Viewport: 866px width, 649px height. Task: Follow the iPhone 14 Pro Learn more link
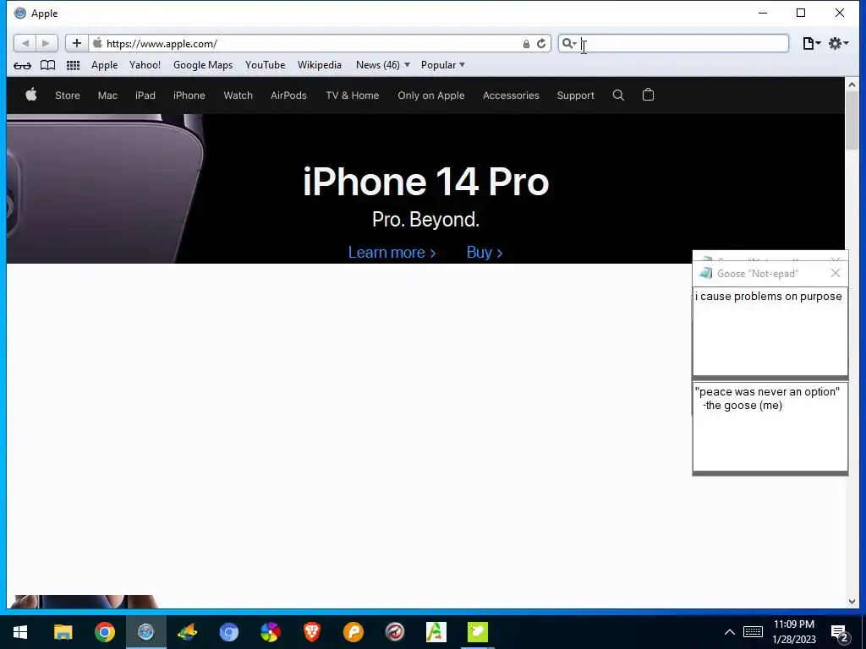click(392, 252)
